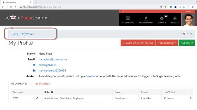Open My Learning from the top navigation
This screenshot has height=110, width=197.
pos(128,20)
